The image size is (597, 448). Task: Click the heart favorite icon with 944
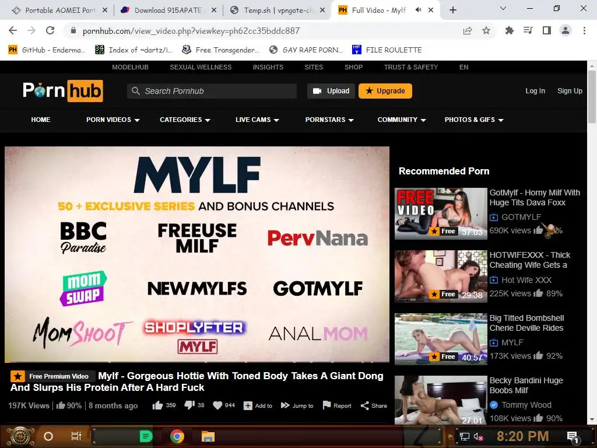click(217, 405)
